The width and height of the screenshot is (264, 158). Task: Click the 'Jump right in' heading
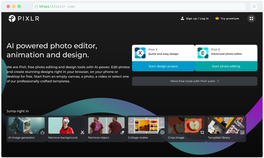[x=18, y=111]
